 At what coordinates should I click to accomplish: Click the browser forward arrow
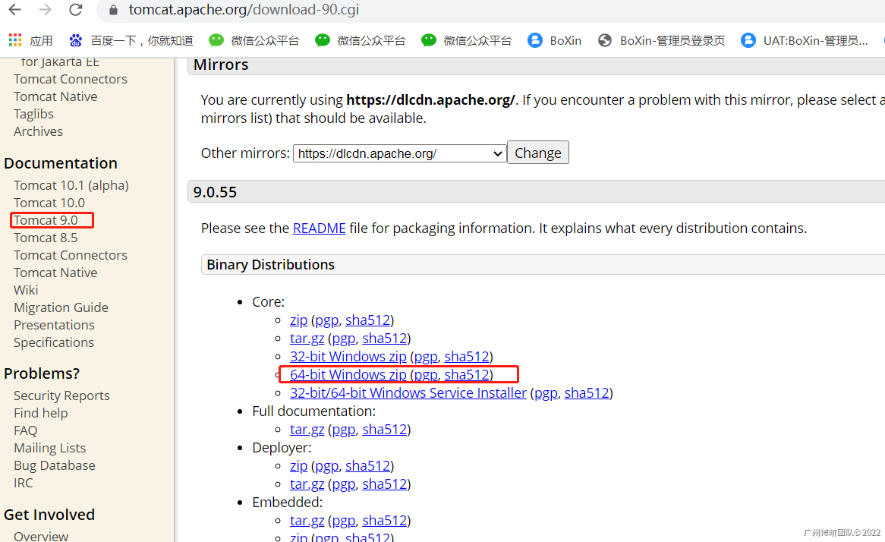tap(45, 10)
